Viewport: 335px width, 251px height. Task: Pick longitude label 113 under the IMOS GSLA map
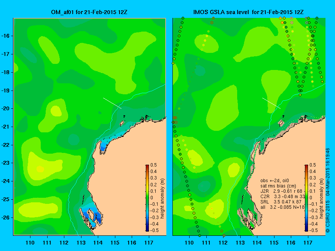[240, 243]
